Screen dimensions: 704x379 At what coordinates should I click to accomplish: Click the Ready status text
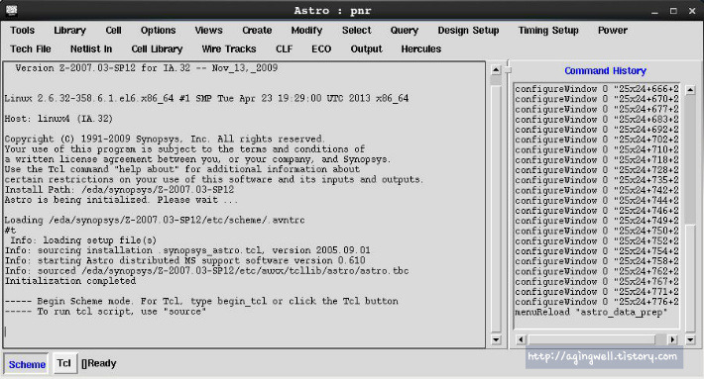tap(99, 363)
